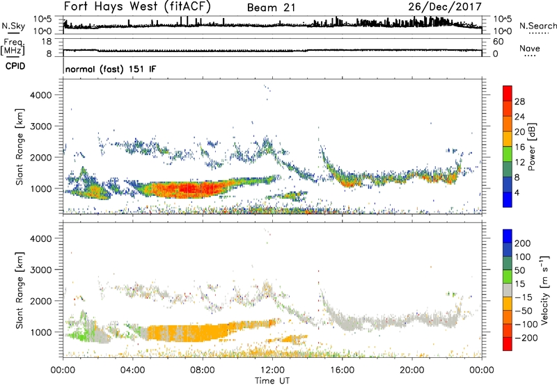Click the '16:00' time axis tick label
The image size is (557, 385).
[342, 370]
